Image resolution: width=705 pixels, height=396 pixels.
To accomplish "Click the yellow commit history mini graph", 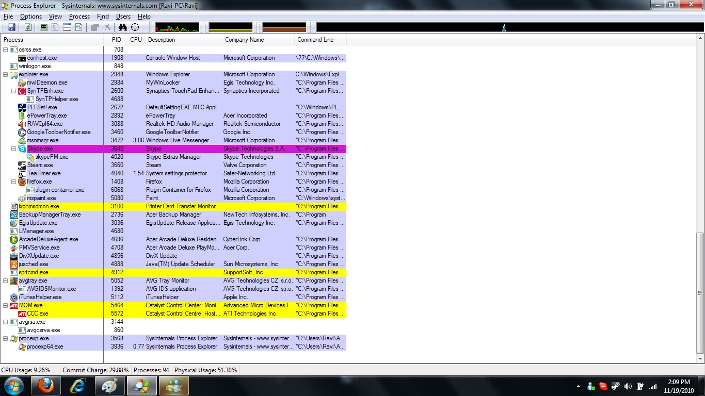I will coord(231,27).
